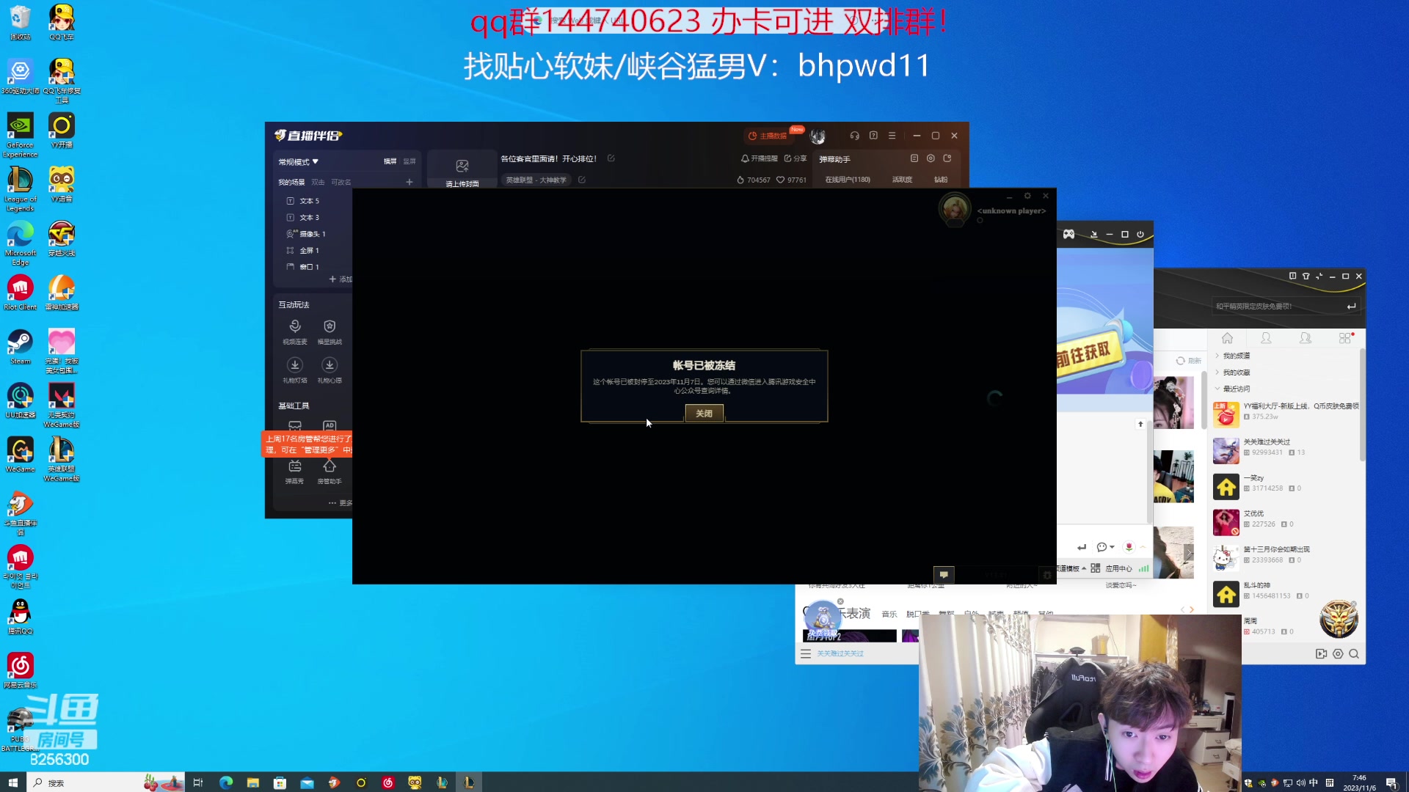Click the volume control in the system tray

pos(1302,782)
